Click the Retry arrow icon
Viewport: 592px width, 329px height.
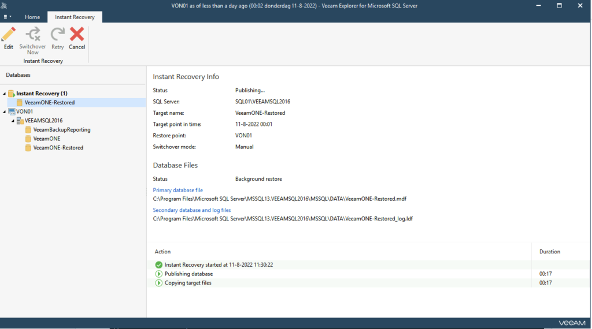[57, 35]
